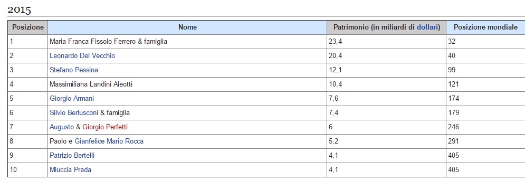
Task: Select the 2015 section heading
Action: pos(19,9)
